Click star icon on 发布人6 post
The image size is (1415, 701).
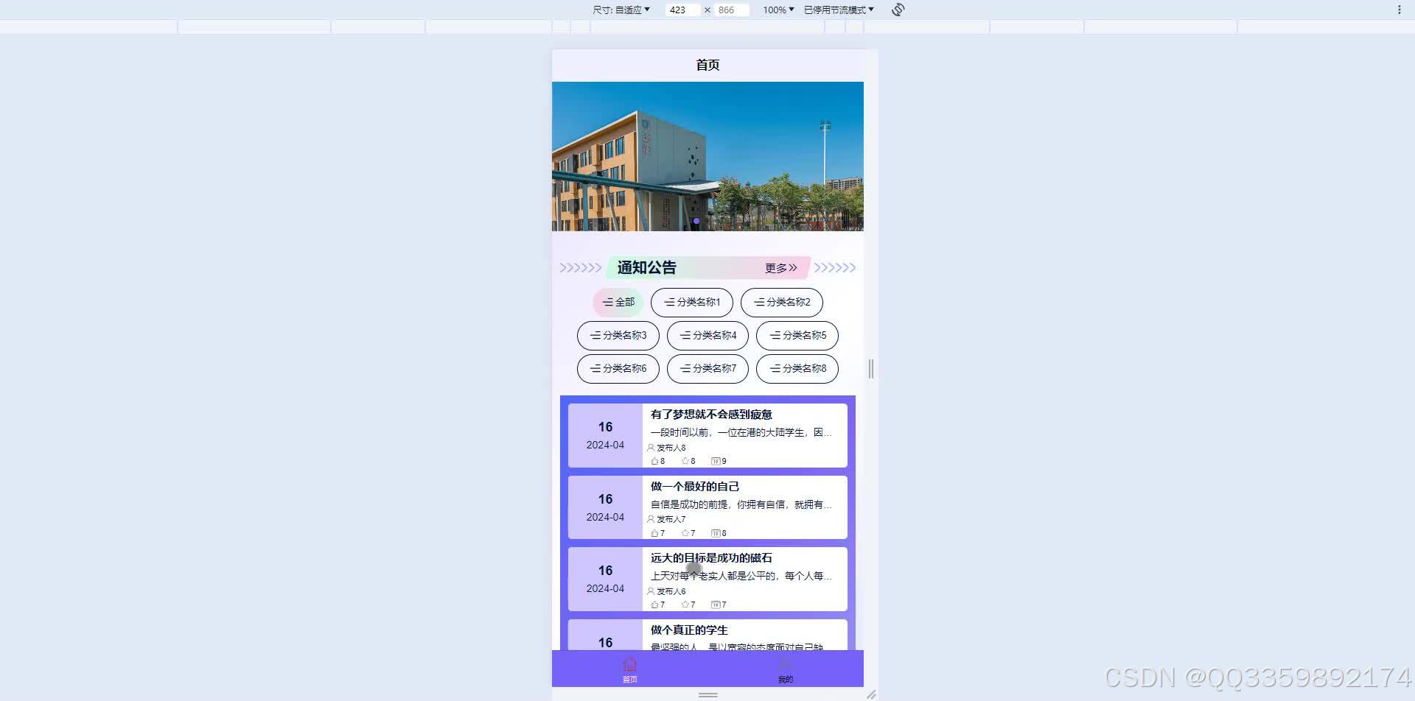(685, 605)
